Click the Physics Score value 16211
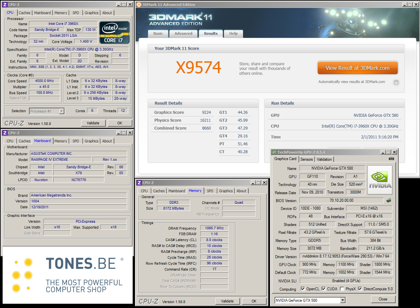420x308 pixels. (205, 120)
